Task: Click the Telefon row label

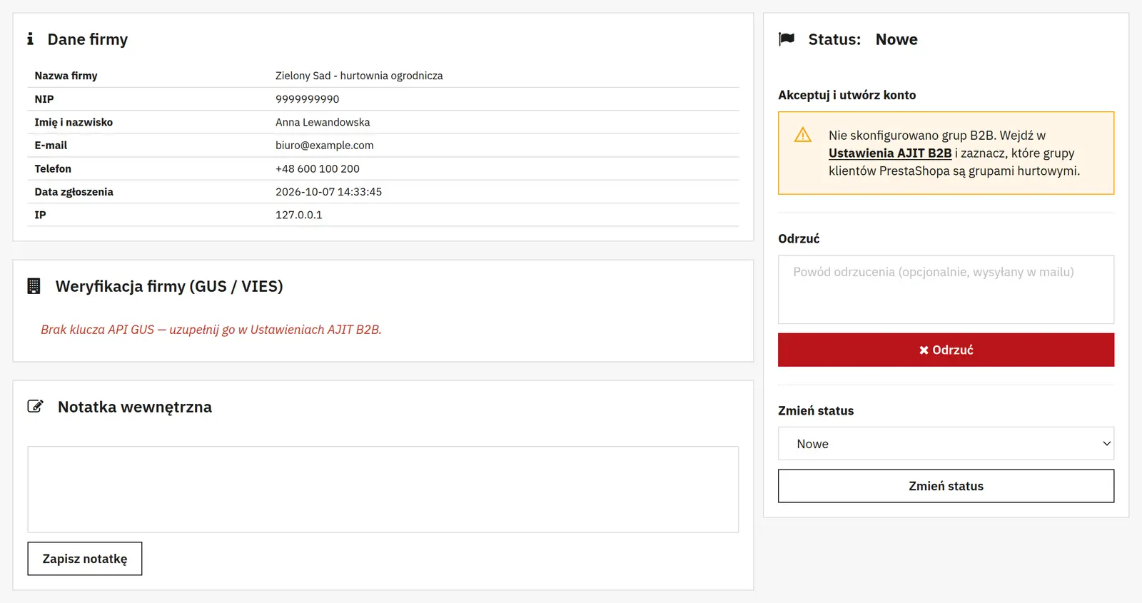Action: pyautogui.click(x=53, y=168)
